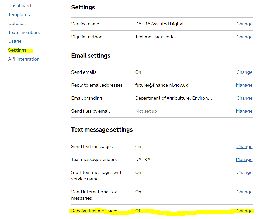The image size is (264, 219).
Task: Change the international text messages setting
Action: pyautogui.click(x=244, y=192)
